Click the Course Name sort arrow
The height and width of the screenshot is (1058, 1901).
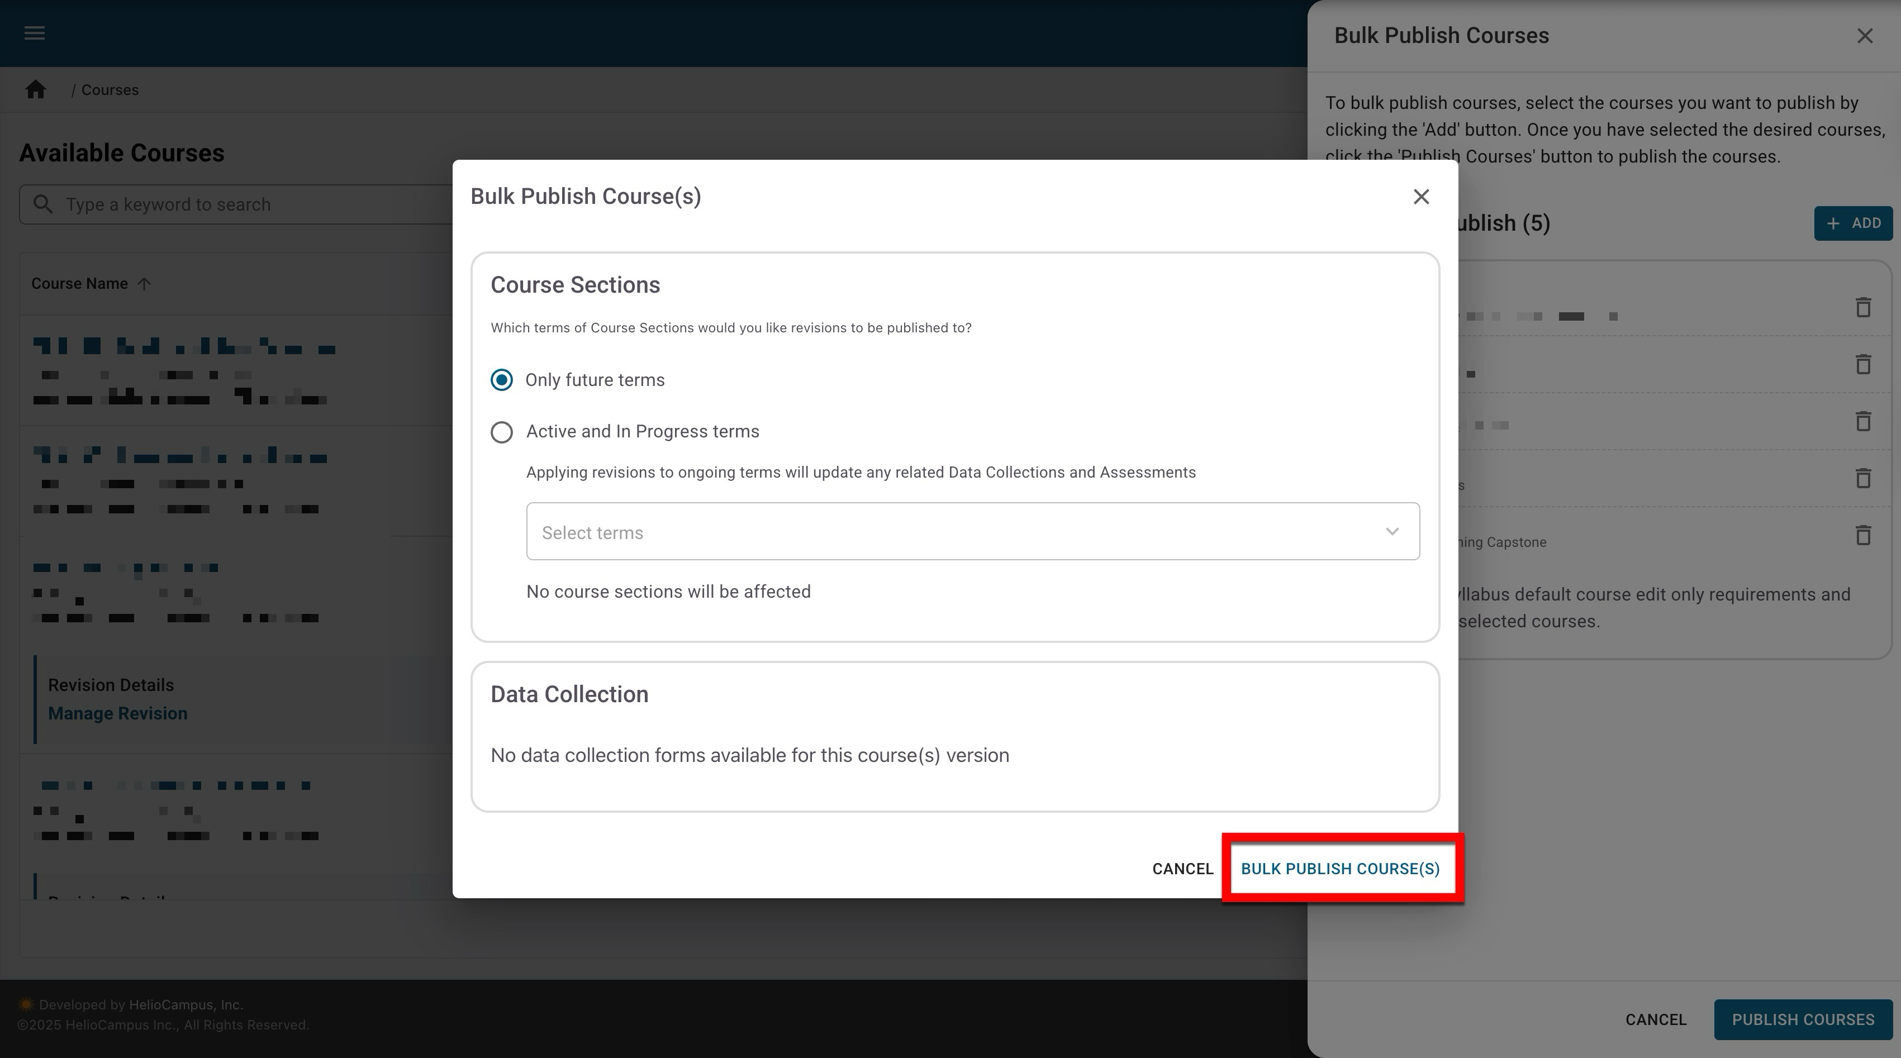[x=145, y=284]
